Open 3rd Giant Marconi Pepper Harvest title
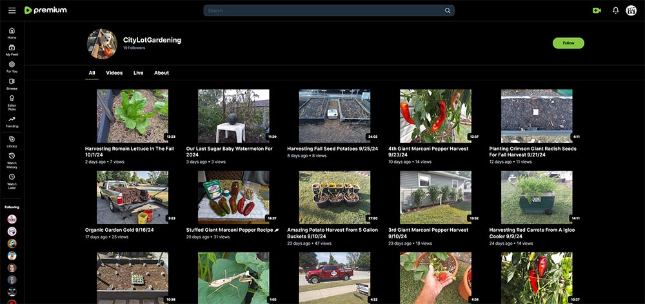645x304 pixels. pyautogui.click(x=428, y=233)
